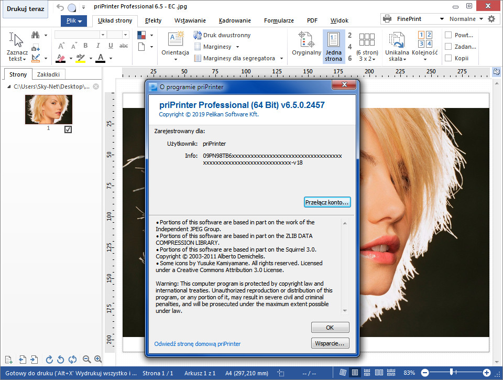Open the font size dropdown
503x380 pixels.
click(x=125, y=35)
